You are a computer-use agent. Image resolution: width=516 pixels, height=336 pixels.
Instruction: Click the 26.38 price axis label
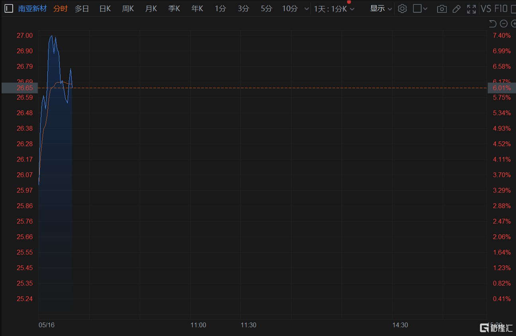tap(25, 128)
